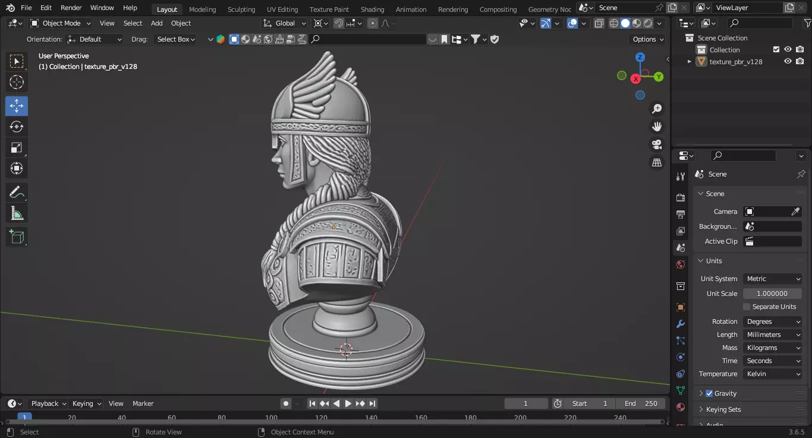Viewport: 812px width, 438px height.
Task: Open the Drag Select Box dropdown
Action: click(x=175, y=39)
